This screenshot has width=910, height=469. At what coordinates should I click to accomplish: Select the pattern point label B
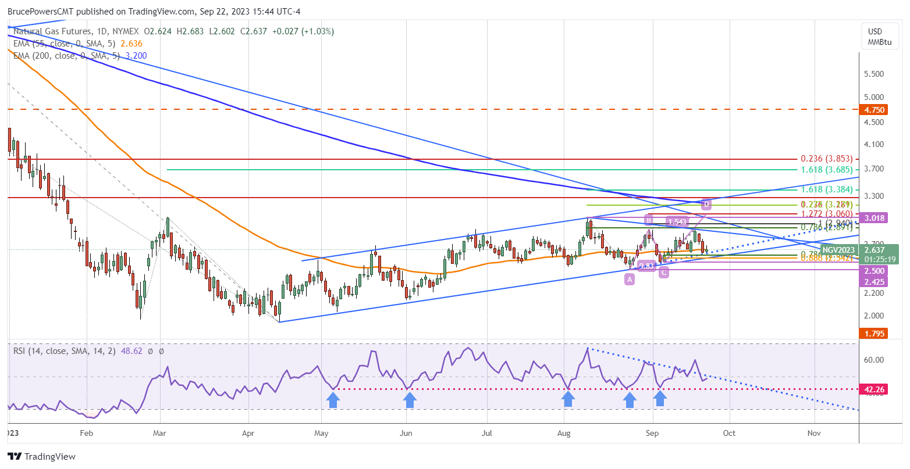pyautogui.click(x=649, y=220)
